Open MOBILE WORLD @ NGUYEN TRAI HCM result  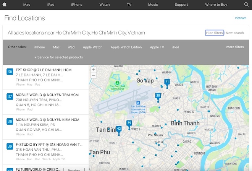tap(46, 102)
